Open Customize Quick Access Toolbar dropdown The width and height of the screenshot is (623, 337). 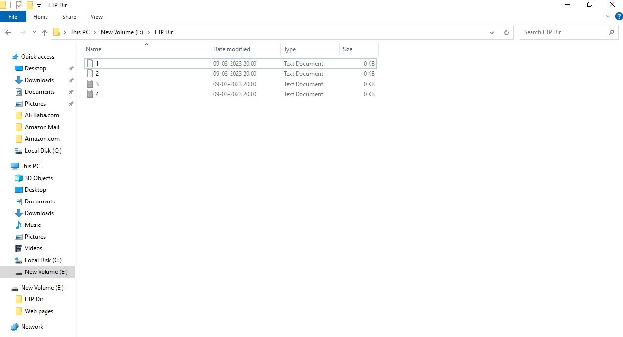tap(39, 5)
